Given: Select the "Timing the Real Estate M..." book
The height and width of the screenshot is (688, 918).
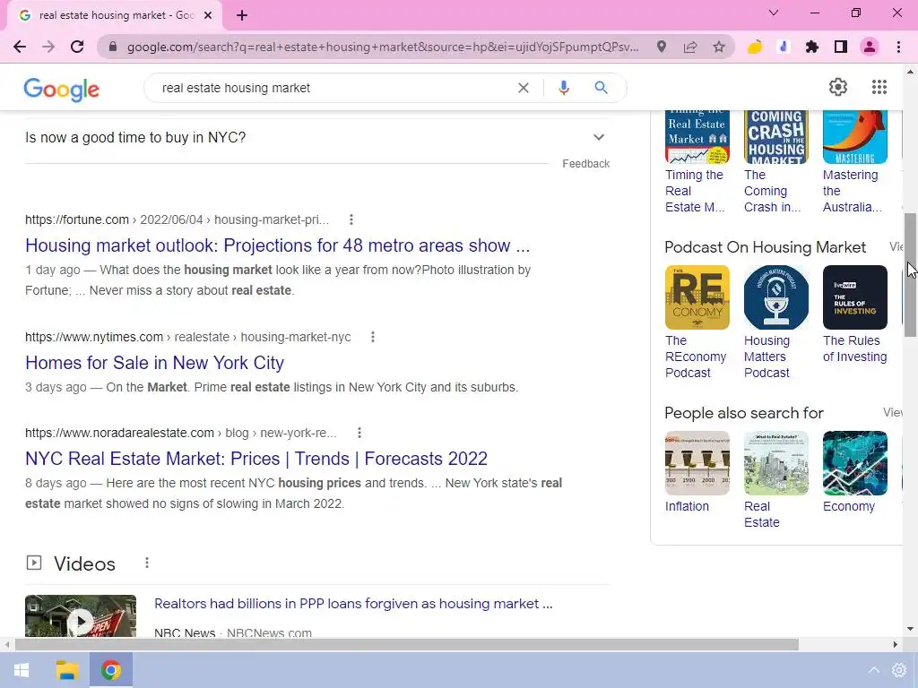Looking at the screenshot, I should pos(697,161).
